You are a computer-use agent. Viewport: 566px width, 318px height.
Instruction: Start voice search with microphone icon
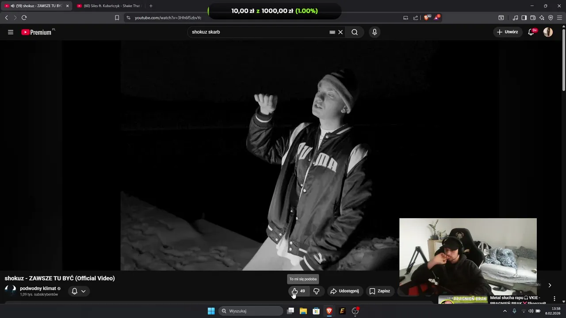[x=375, y=32]
